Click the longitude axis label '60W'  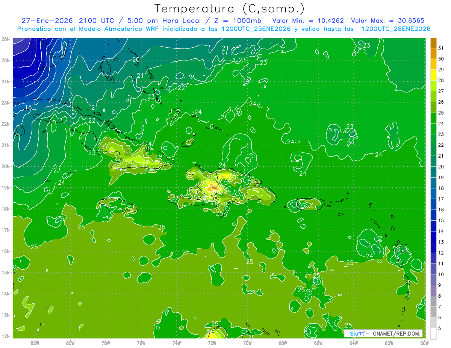click(424, 343)
